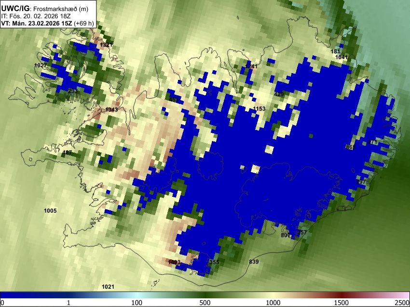Click the 487 value label

[x=67, y=153]
